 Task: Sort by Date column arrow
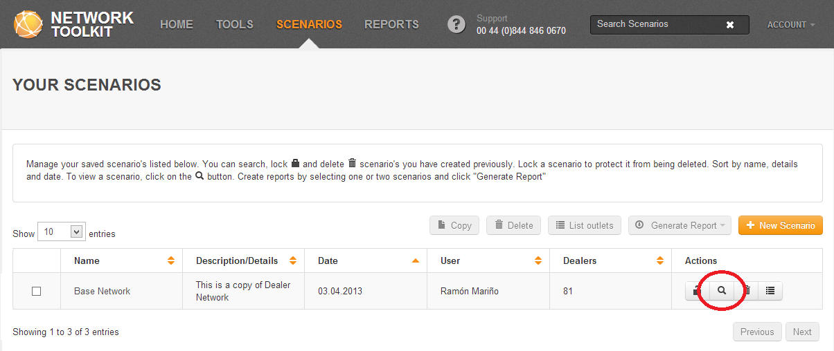pyautogui.click(x=416, y=261)
